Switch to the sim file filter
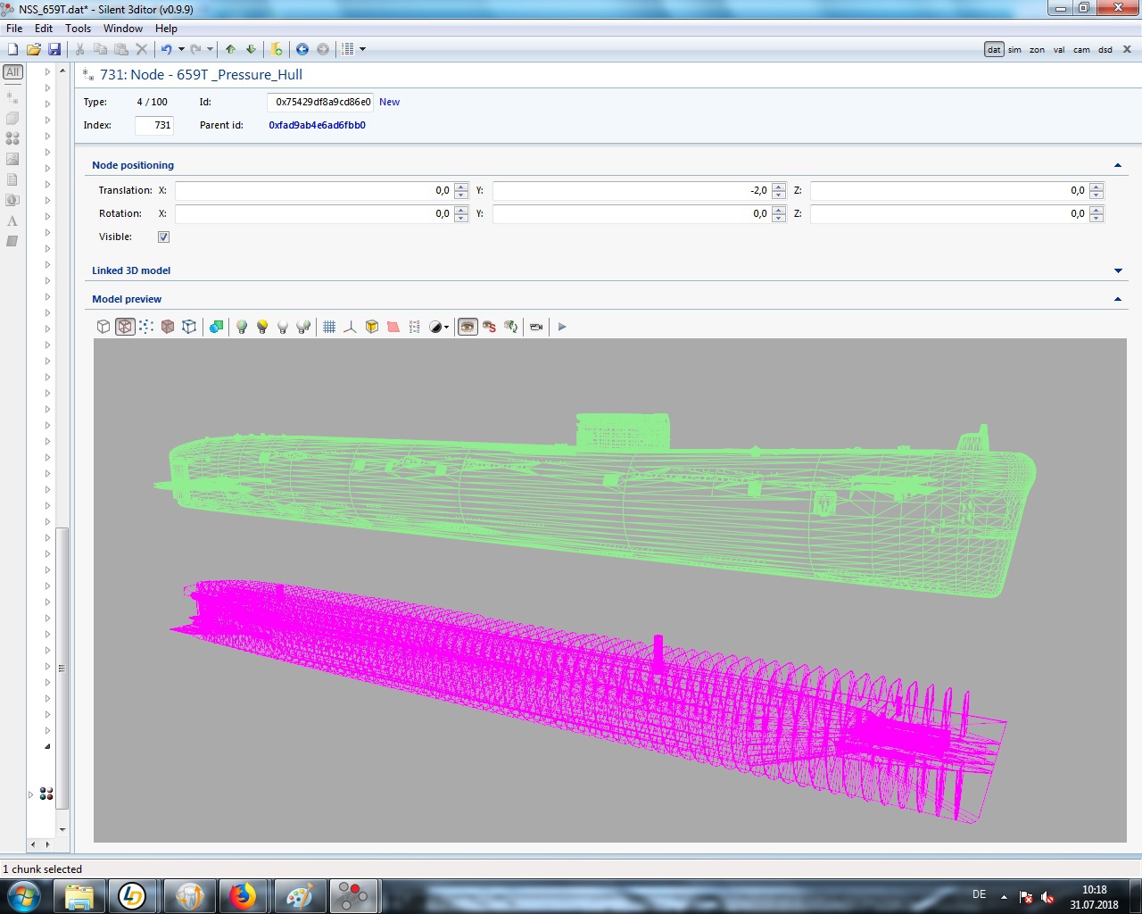1142x914 pixels. (1015, 50)
